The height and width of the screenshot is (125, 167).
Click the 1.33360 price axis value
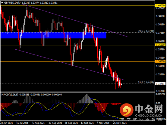tap(160, 74)
